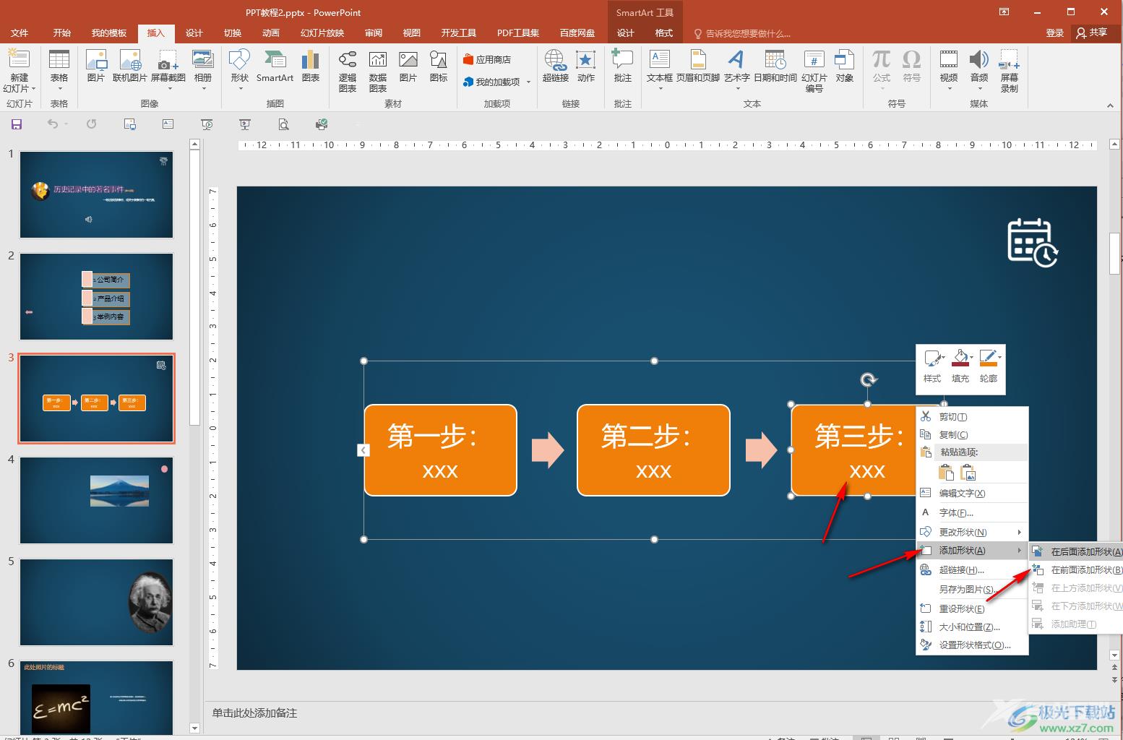This screenshot has width=1123, height=740.
Task: Choose Save as Picture (另存为图片)
Action: (972, 589)
